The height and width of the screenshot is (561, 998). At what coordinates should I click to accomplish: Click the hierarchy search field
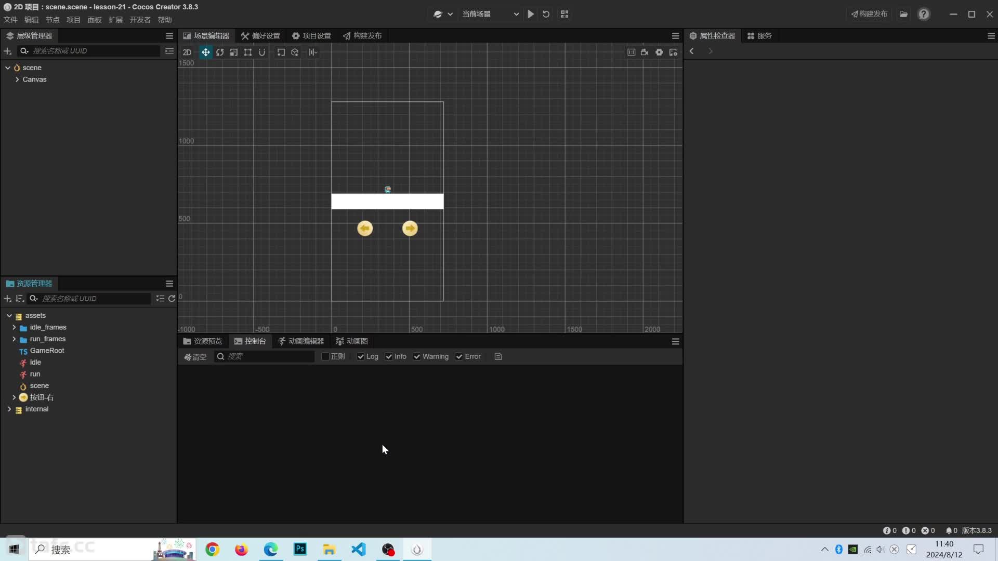(x=89, y=51)
